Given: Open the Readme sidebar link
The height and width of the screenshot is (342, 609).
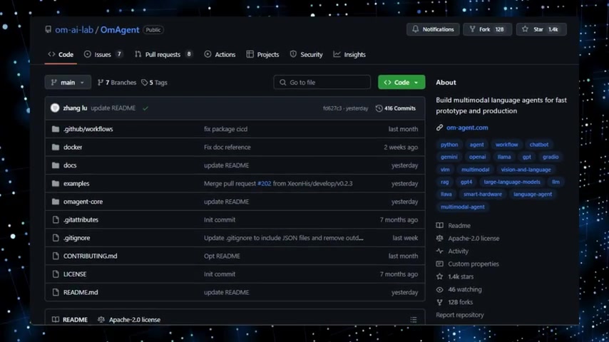Looking at the screenshot, I should 454,226.
